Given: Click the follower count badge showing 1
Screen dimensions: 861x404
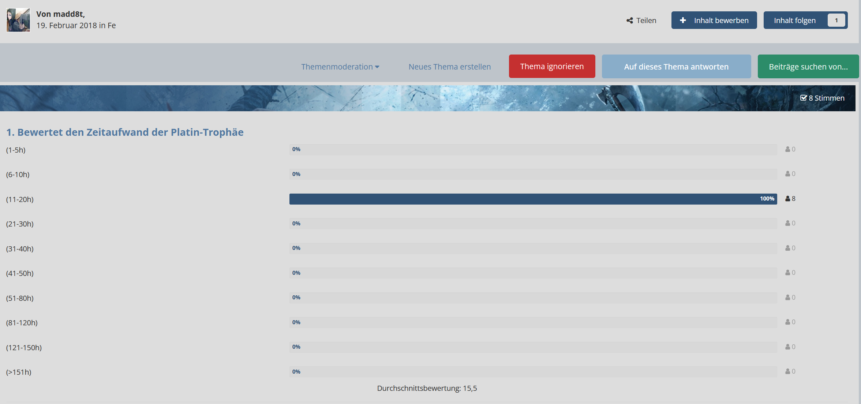Looking at the screenshot, I should point(836,20).
